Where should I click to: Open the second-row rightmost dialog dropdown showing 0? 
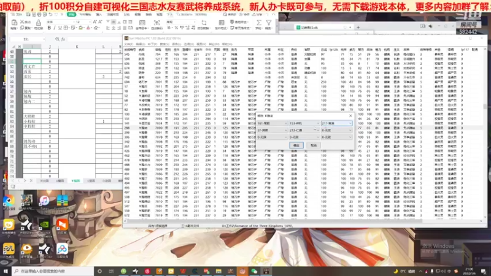point(336,130)
